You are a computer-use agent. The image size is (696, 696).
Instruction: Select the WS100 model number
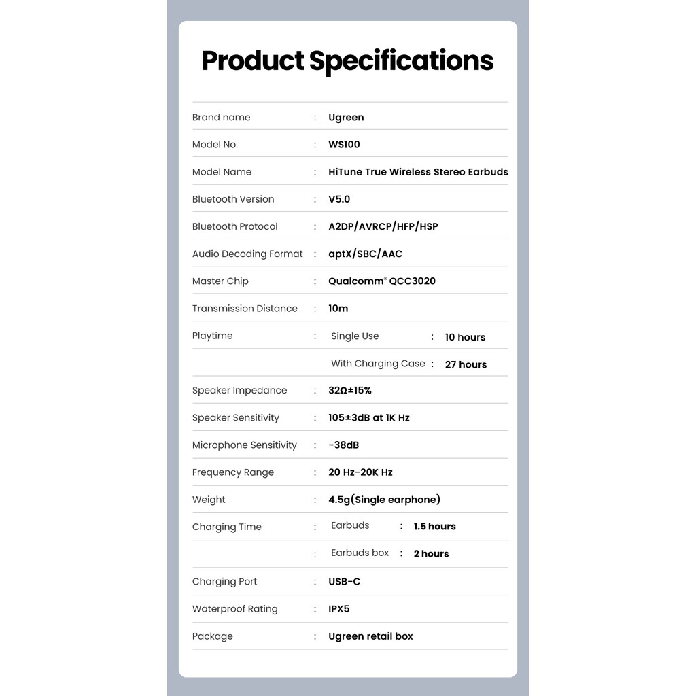click(344, 145)
